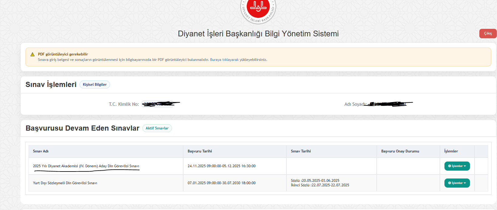
Task: Click the yellow warning triangle icon
Action: point(33,55)
